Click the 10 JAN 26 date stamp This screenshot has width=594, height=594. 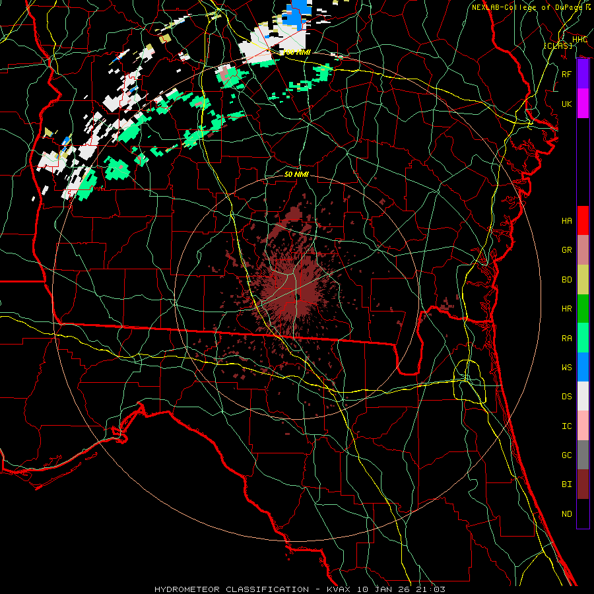coord(383,589)
